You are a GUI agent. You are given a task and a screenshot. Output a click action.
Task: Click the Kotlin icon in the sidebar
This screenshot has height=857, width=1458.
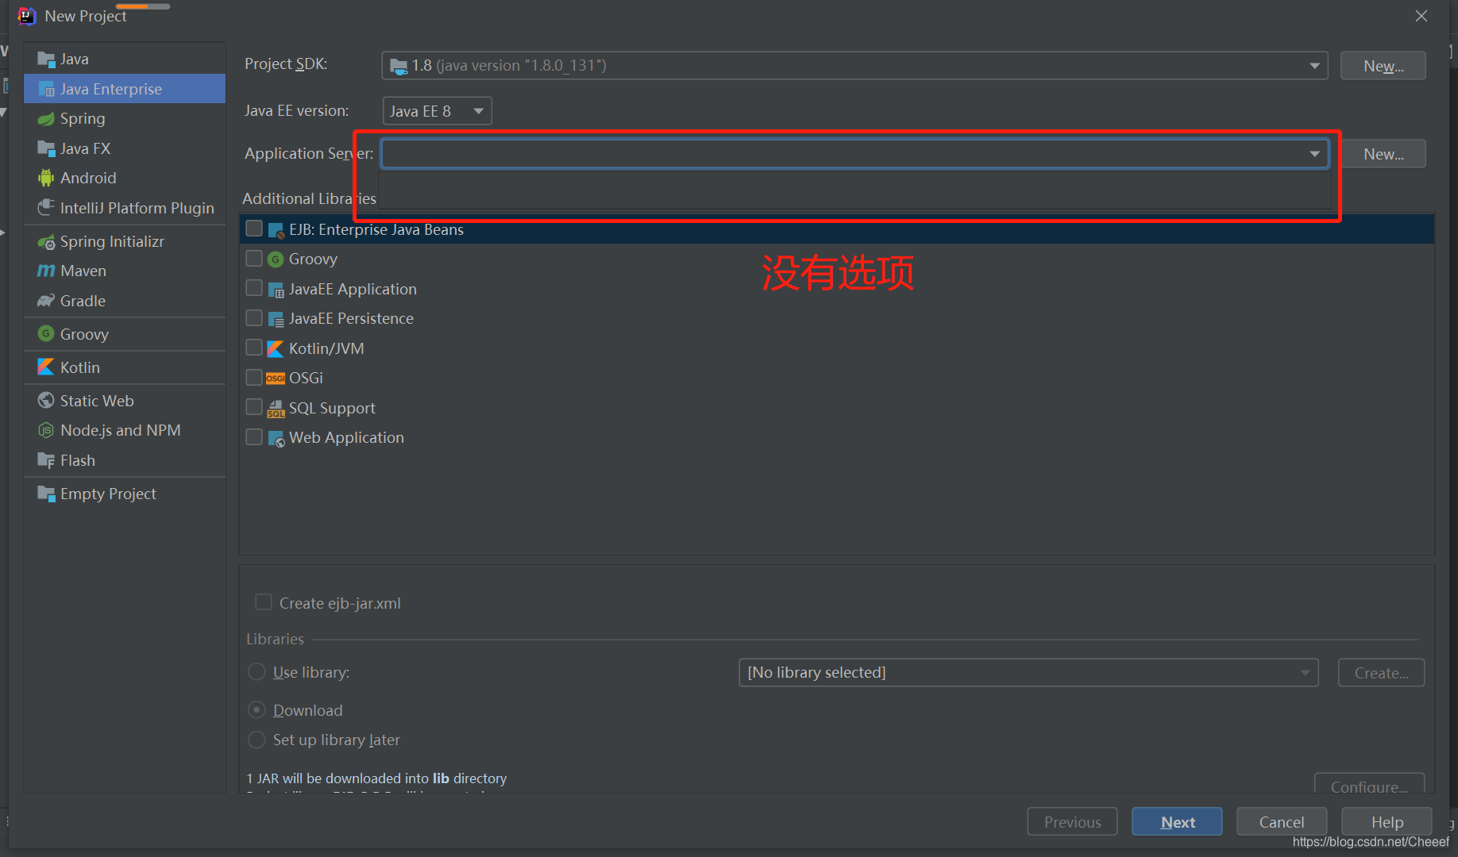coord(46,367)
